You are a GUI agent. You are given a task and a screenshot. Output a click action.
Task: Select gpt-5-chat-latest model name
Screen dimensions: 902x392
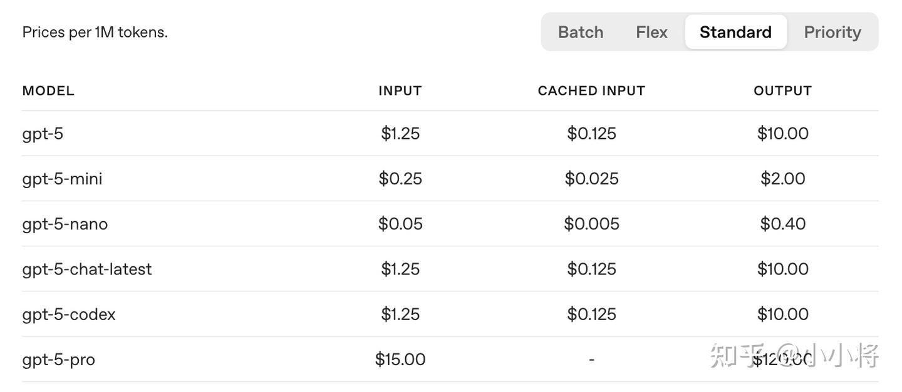[x=87, y=269]
